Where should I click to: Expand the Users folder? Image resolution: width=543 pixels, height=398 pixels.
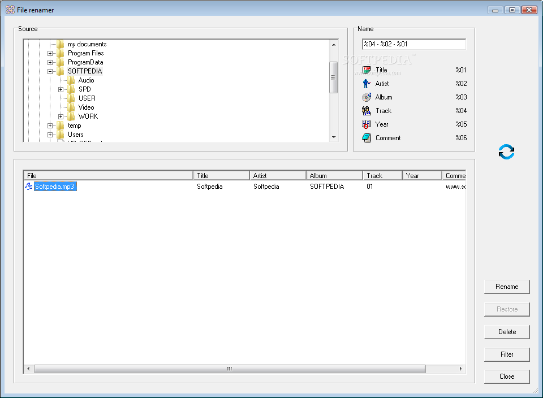[x=50, y=135]
